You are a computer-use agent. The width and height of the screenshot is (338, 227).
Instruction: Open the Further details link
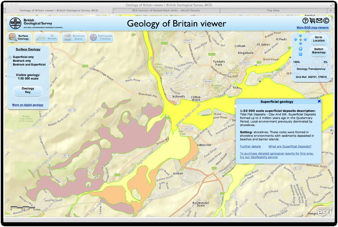pyautogui.click(x=250, y=146)
